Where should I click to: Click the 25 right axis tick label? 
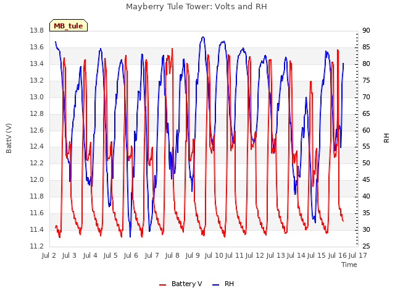366,246
